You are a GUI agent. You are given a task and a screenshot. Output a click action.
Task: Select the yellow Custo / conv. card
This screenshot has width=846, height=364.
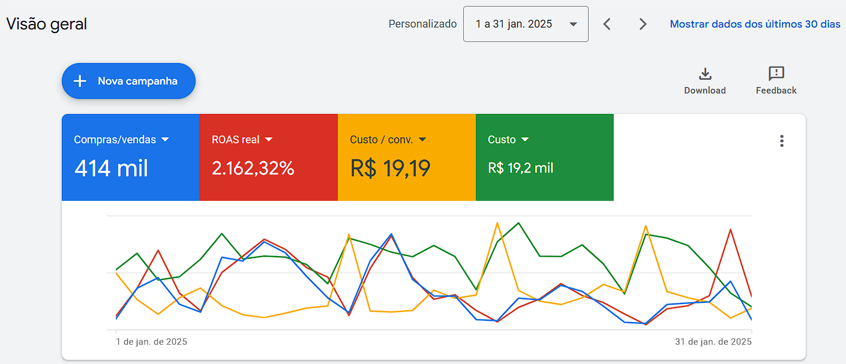point(406,157)
